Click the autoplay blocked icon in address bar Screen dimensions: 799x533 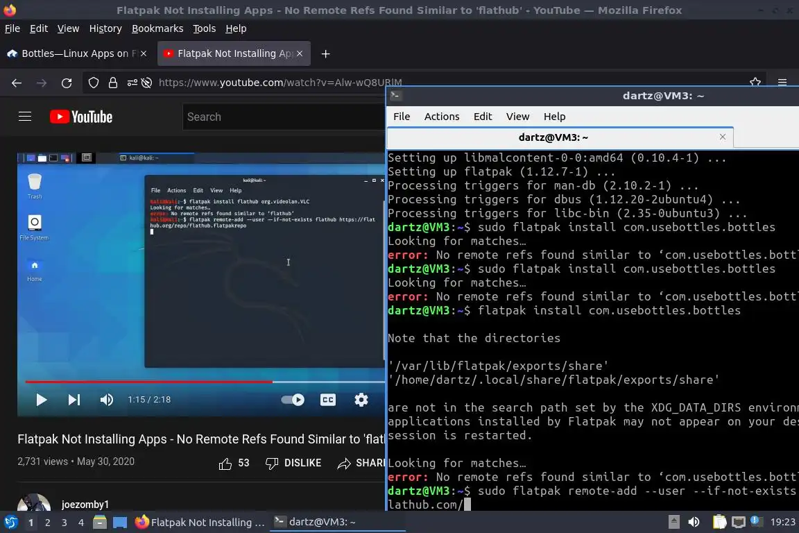click(147, 83)
